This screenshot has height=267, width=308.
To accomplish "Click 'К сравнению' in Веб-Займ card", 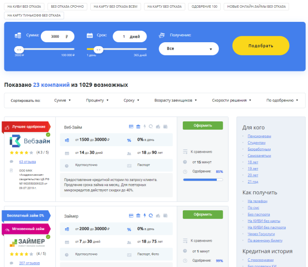I will [x=201, y=151].
